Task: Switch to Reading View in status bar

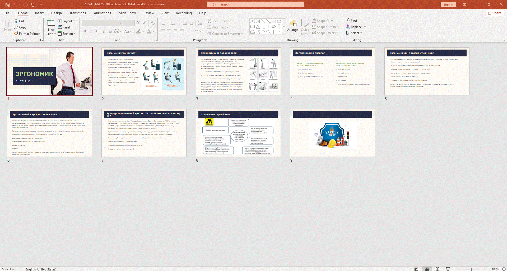Action: (x=437, y=269)
